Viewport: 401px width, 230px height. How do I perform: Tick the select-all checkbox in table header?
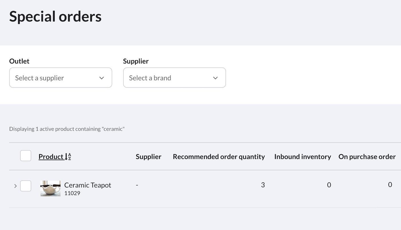tap(26, 156)
